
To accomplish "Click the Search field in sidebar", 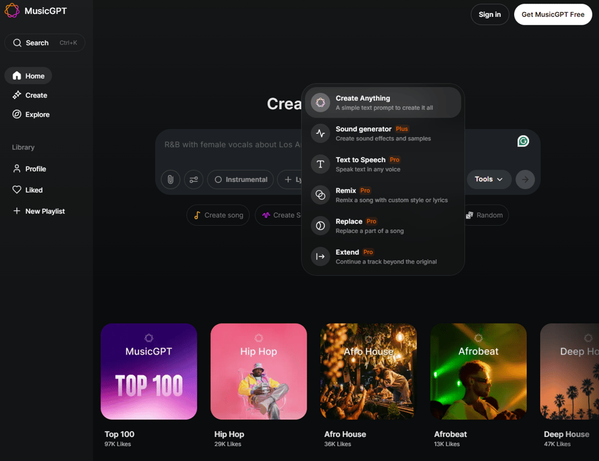I will tap(45, 43).
